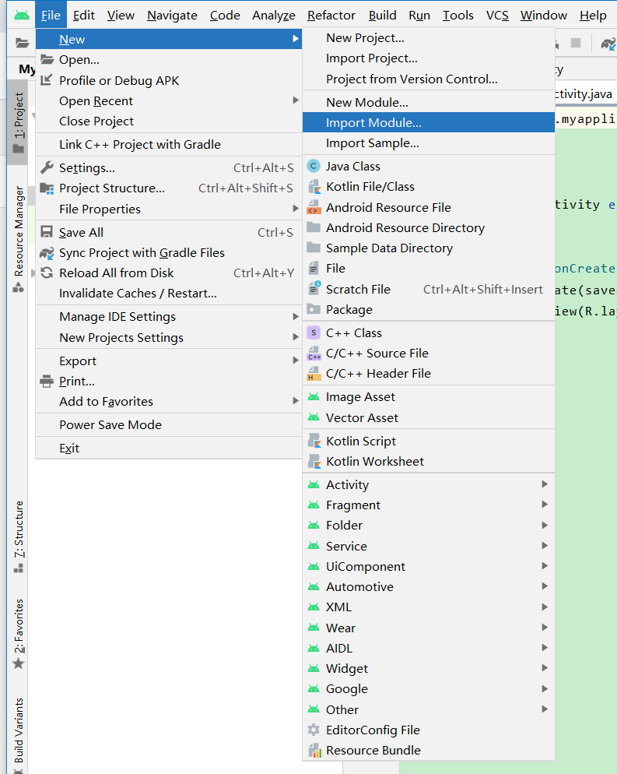This screenshot has width=617, height=774.
Task: Click the Sync Project with Gradle icon
Action: point(47,253)
